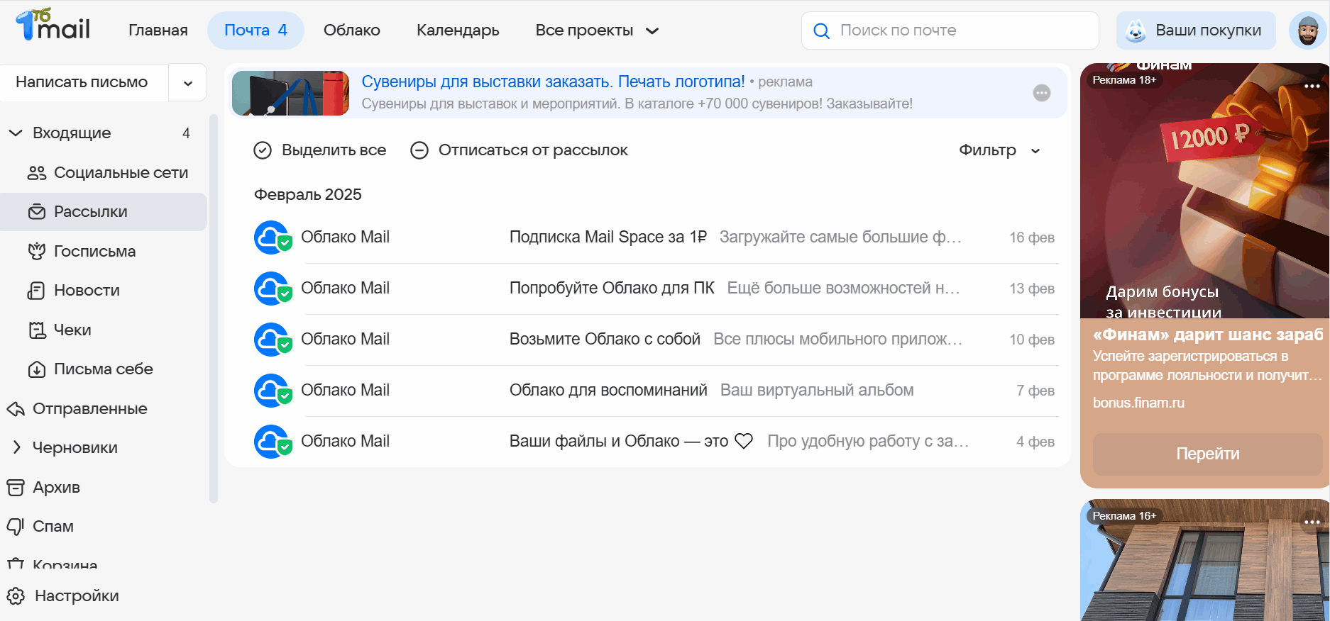Open the Новости folder

(104, 291)
